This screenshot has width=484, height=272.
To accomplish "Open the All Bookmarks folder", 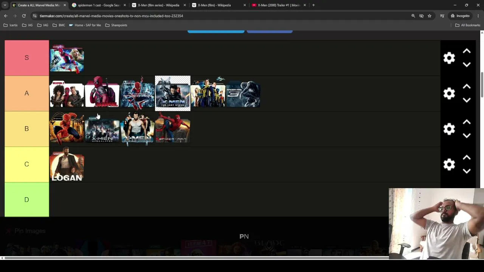I will click(x=468, y=25).
